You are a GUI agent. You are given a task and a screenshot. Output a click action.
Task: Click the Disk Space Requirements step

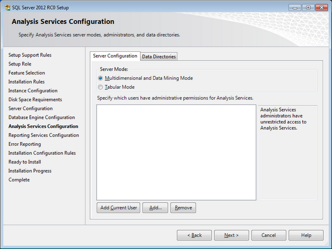[35, 100]
